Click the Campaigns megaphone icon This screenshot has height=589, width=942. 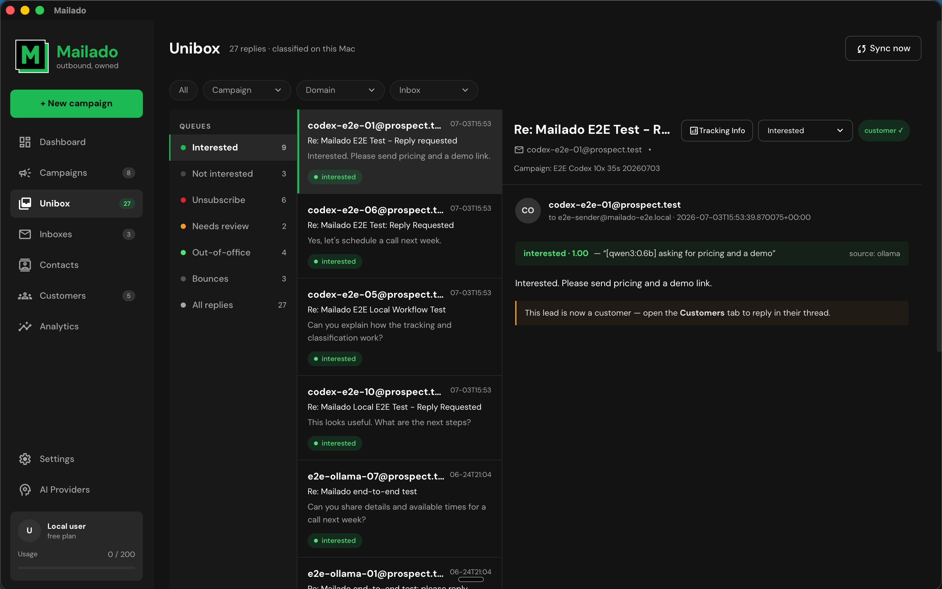[x=25, y=173]
